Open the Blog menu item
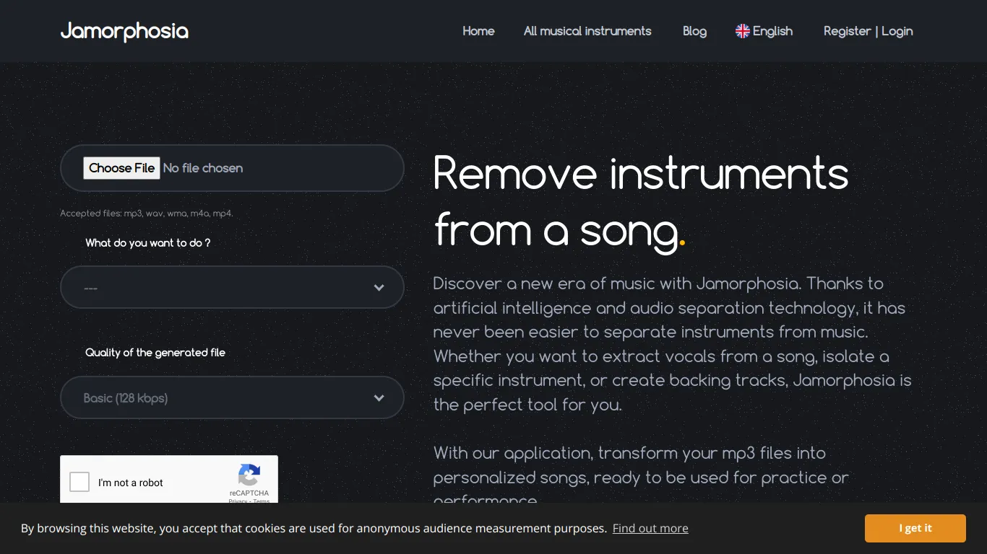This screenshot has width=987, height=554. (x=694, y=31)
